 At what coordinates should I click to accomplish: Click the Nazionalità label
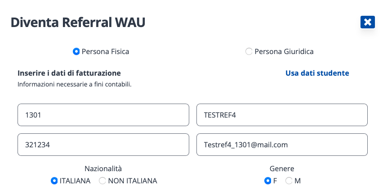pyautogui.click(x=103, y=168)
